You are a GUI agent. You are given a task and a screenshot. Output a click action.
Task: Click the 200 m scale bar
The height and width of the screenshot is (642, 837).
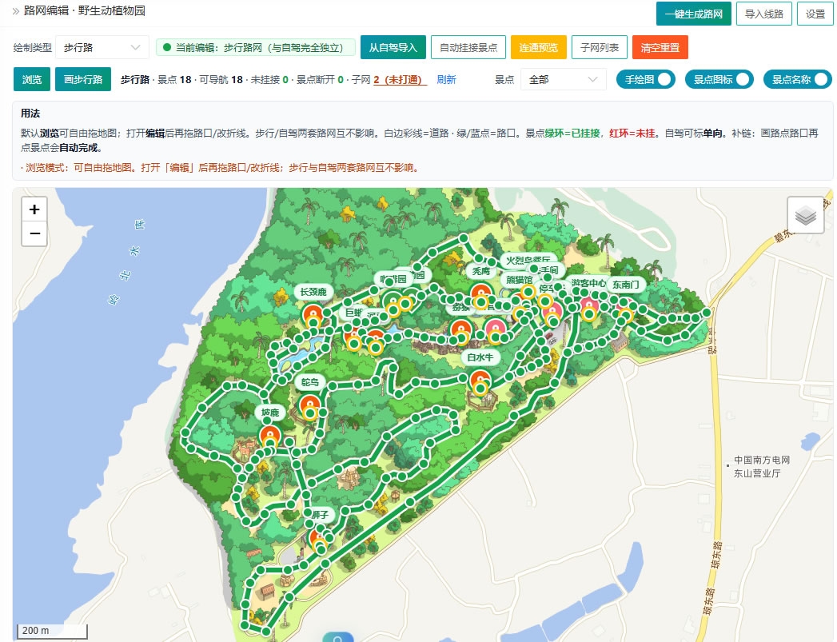(52, 631)
